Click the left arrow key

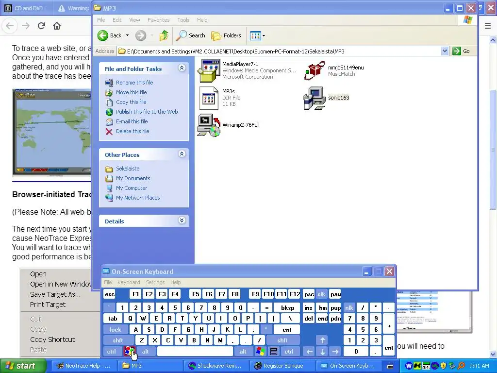click(x=309, y=352)
